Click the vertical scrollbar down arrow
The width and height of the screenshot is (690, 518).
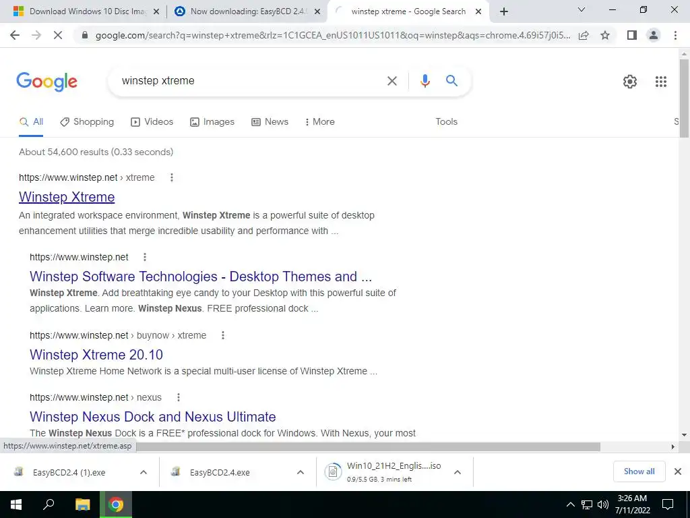pyautogui.click(x=684, y=435)
